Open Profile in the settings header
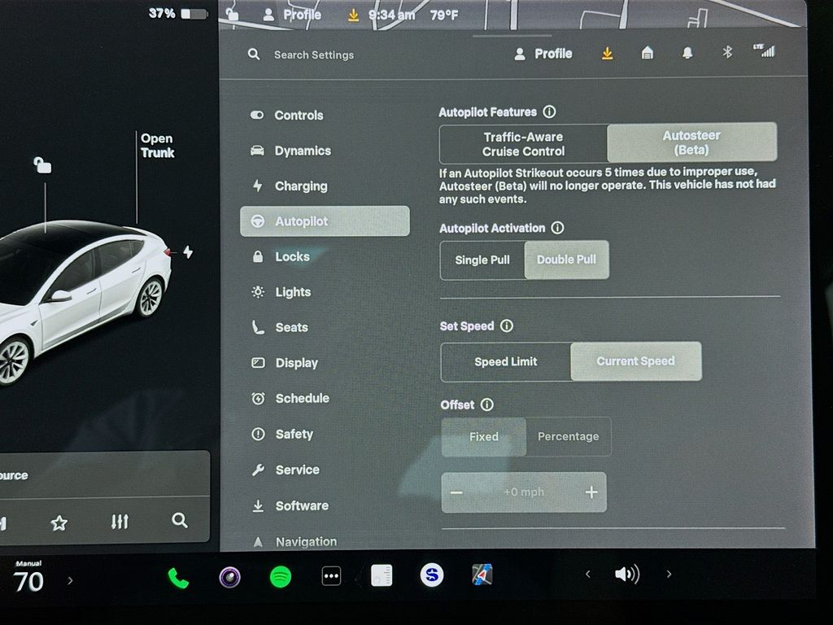The width and height of the screenshot is (833, 625). [543, 54]
